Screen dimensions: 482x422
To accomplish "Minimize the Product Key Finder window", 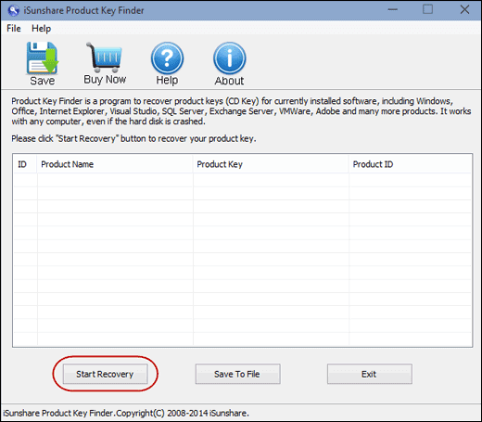I will coord(393,10).
